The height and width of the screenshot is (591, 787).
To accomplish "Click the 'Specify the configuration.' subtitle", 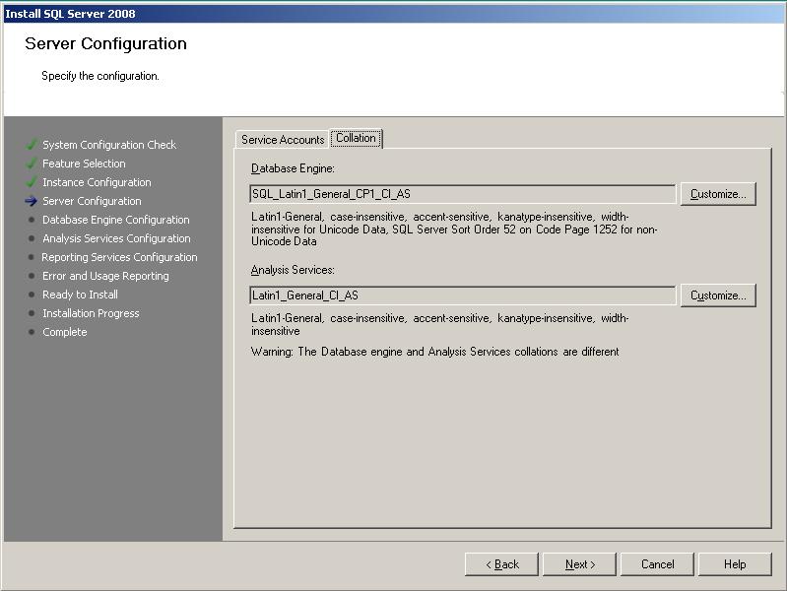I will tap(100, 76).
